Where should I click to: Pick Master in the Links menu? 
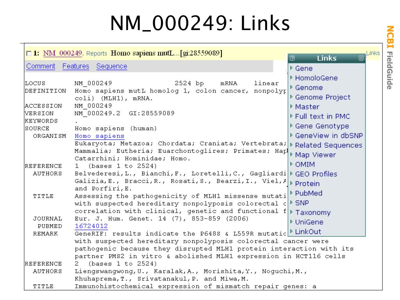[307, 107]
